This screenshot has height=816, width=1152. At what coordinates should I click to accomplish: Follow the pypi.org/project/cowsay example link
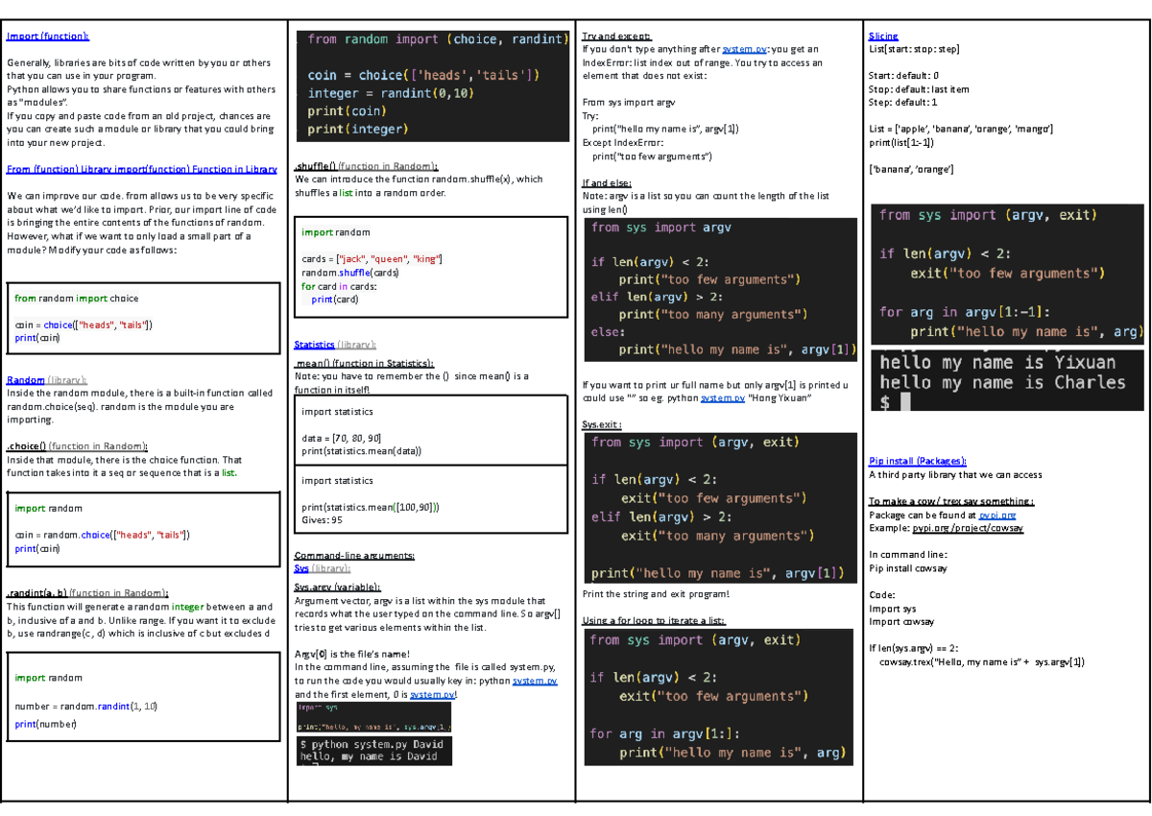pyautogui.click(x=967, y=528)
